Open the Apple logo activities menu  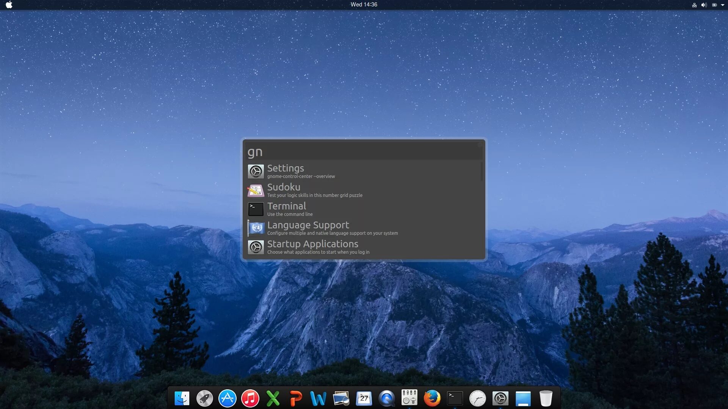pos(9,5)
